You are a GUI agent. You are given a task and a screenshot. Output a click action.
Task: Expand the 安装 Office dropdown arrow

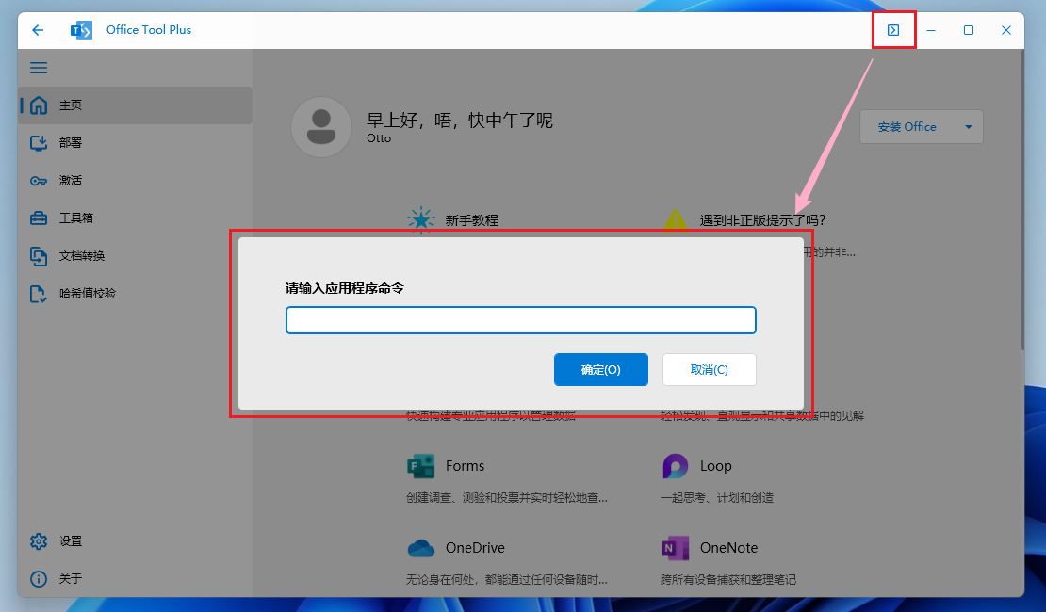(x=969, y=127)
